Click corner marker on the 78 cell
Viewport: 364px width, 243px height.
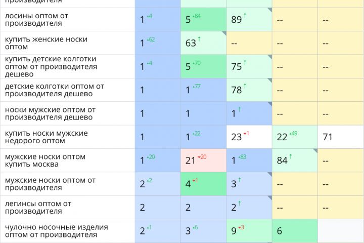[x=269, y=80]
